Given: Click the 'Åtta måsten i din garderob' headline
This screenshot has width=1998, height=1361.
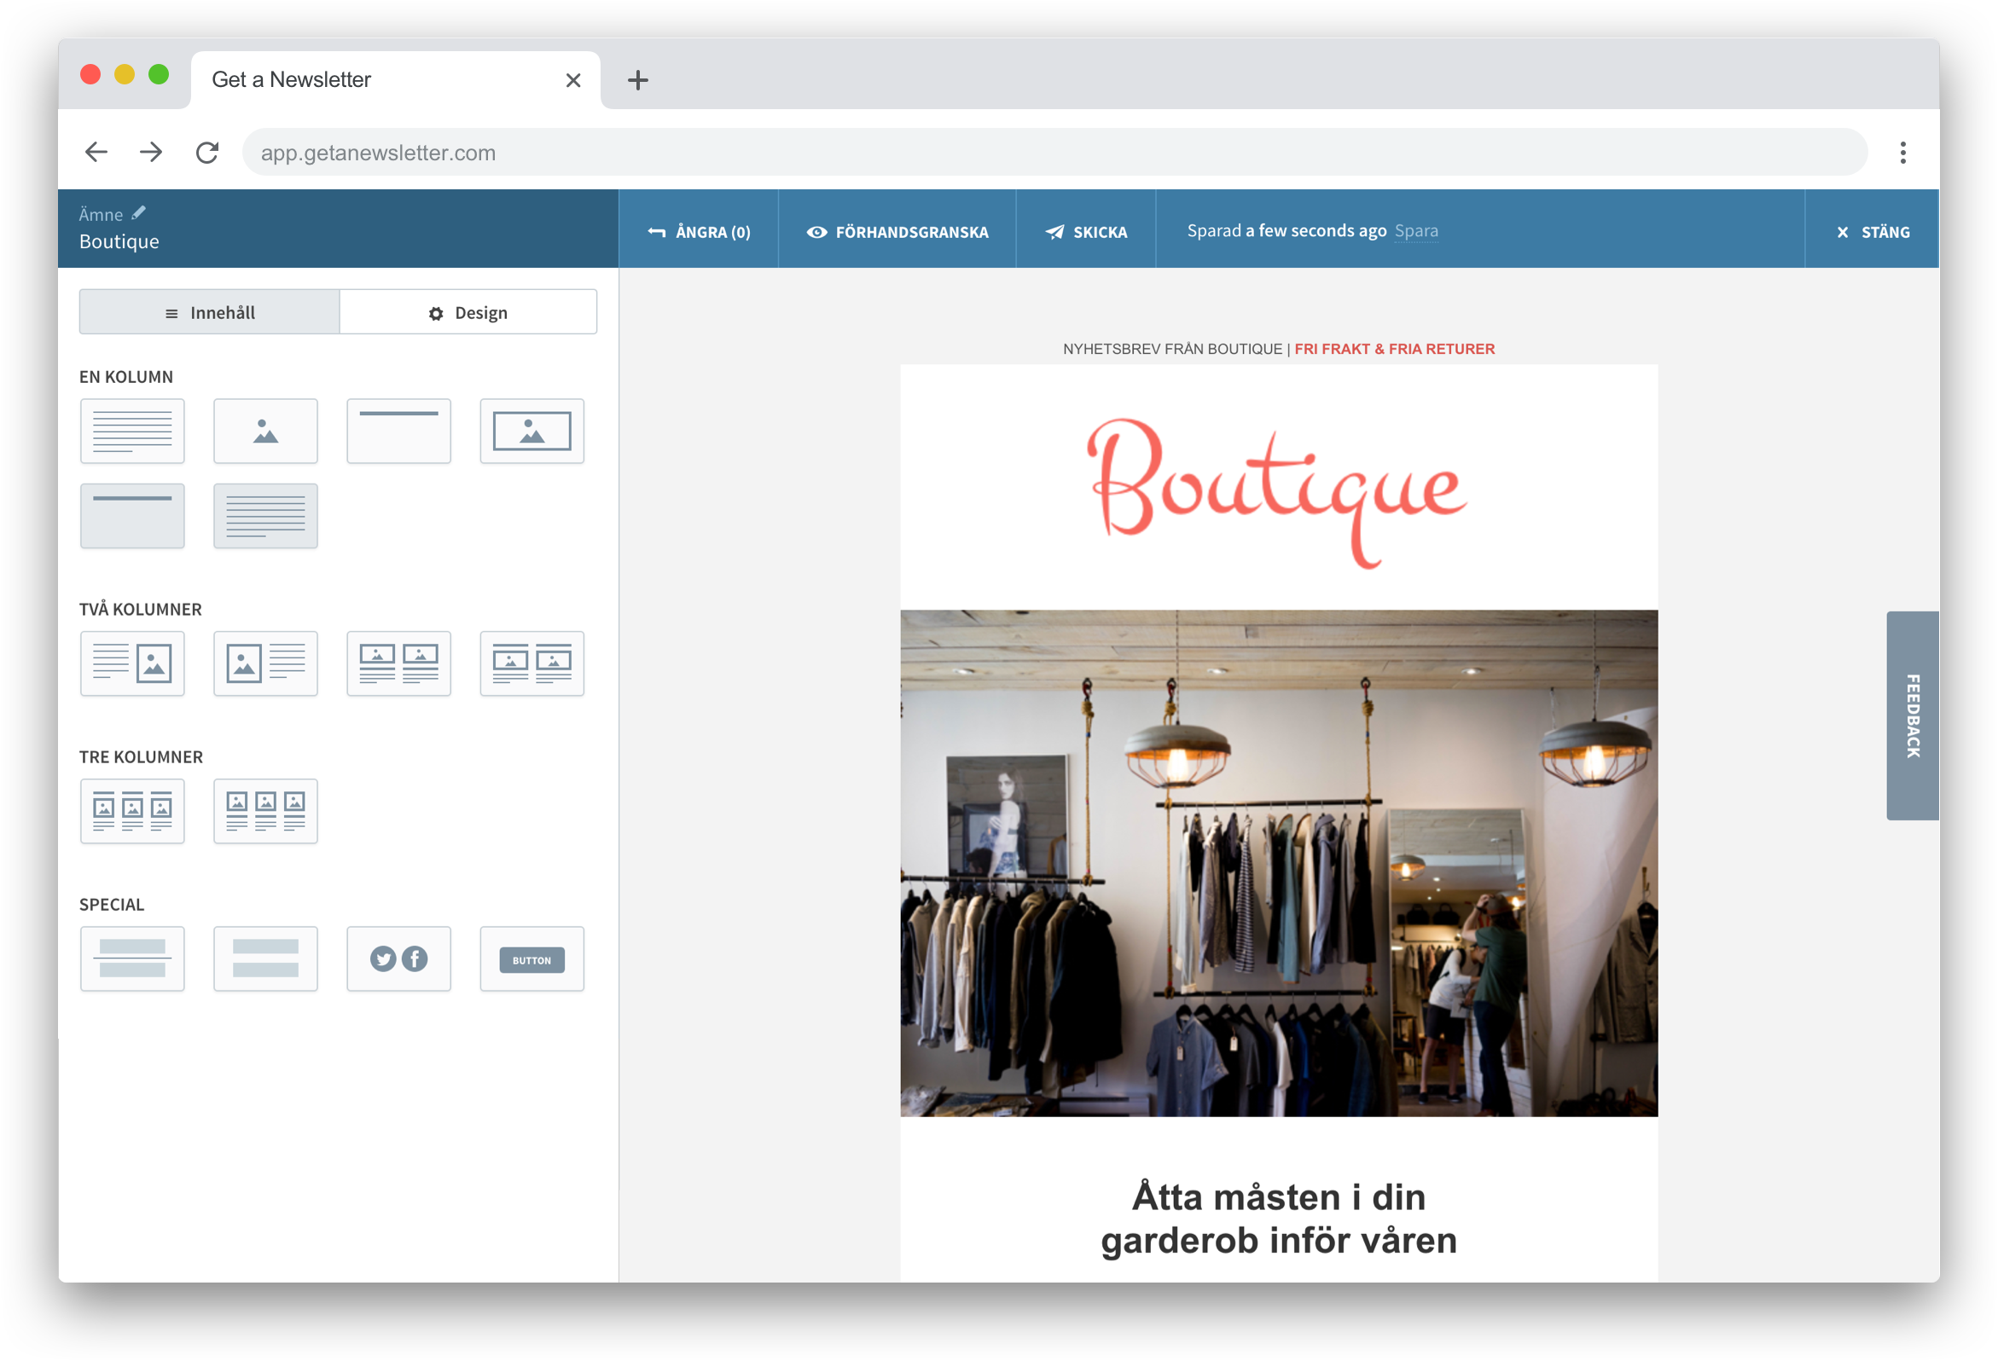Looking at the screenshot, I should [x=1279, y=1219].
